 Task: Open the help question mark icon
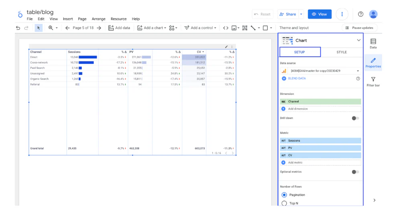pos(361,14)
